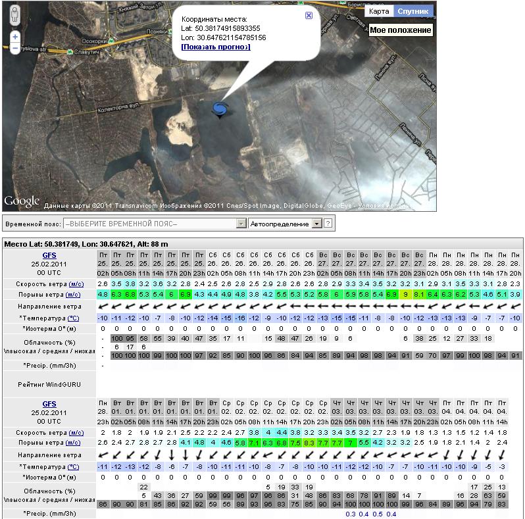Click the yellow gust cell showing 9

click(407, 294)
